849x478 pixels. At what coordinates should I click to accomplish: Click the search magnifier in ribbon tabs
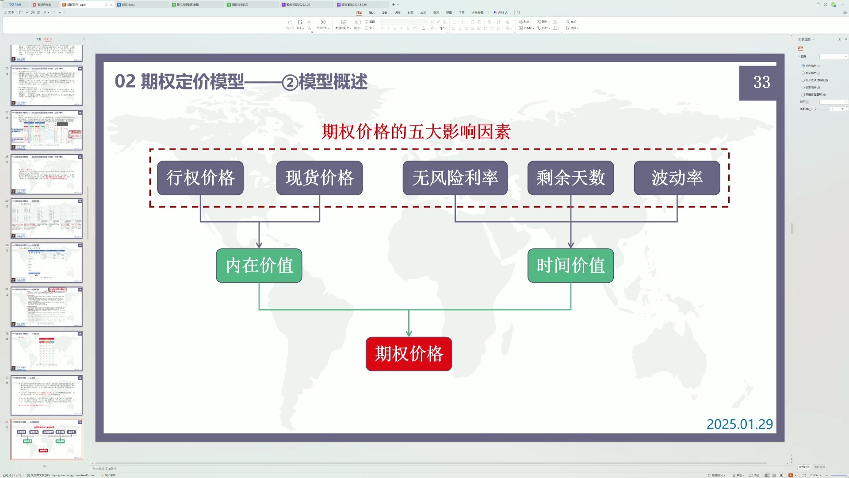point(519,12)
